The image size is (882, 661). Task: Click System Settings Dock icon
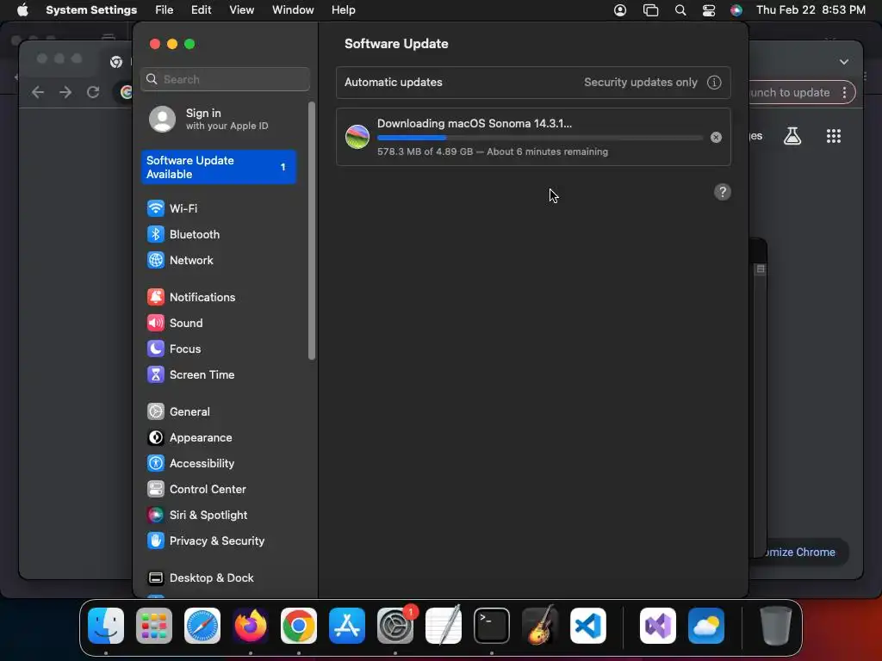coord(395,626)
